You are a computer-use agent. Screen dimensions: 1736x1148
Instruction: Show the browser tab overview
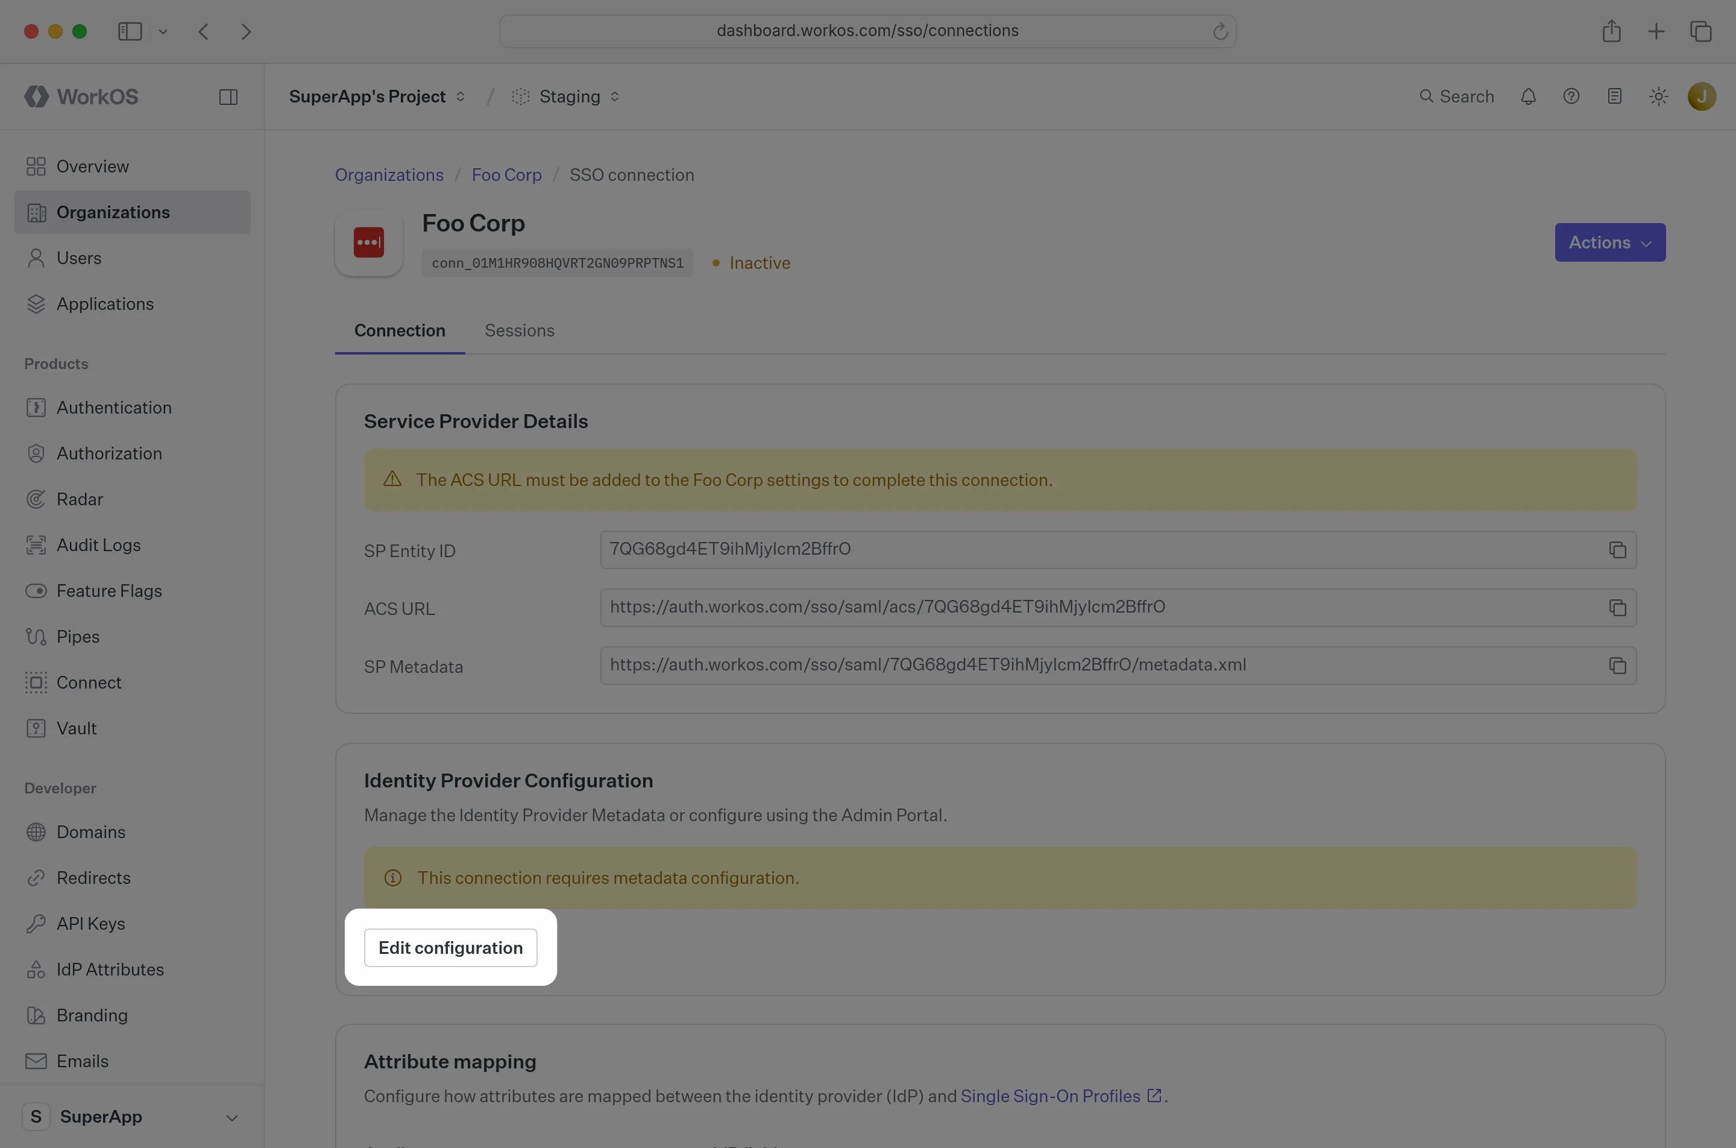pos(1700,31)
